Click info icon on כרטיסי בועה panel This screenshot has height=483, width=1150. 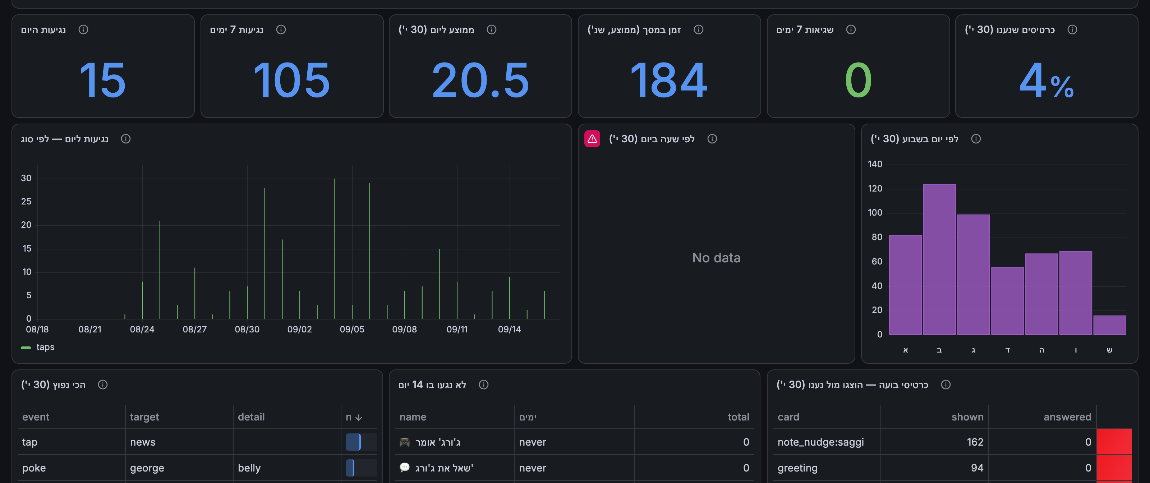point(946,384)
